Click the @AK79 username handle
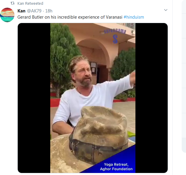This screenshot has height=175, width=186. pyautogui.click(x=35, y=11)
